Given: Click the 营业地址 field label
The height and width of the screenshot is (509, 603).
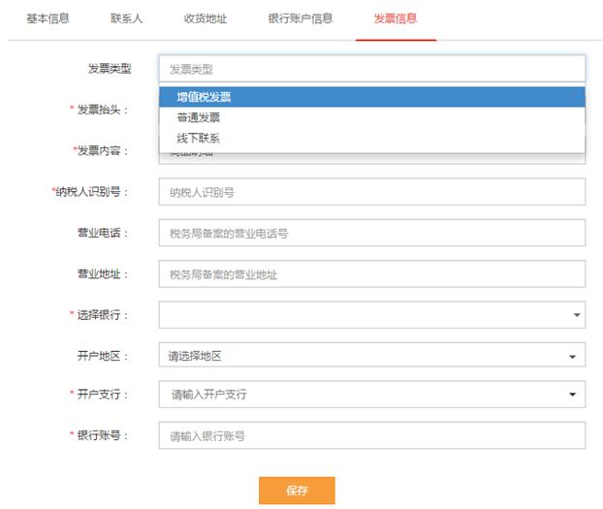Looking at the screenshot, I should coord(103,274).
